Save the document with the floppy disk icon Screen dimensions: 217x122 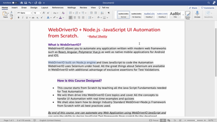click(x=26, y=3)
